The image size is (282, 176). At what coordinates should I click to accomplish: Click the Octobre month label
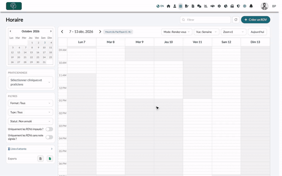(27, 31)
